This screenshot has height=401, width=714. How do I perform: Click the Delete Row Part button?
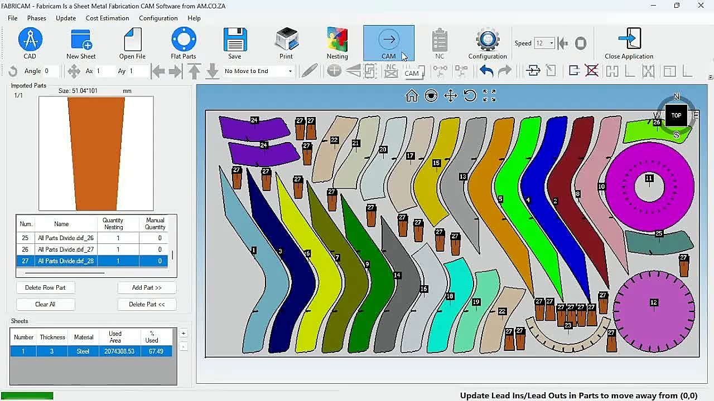point(45,287)
